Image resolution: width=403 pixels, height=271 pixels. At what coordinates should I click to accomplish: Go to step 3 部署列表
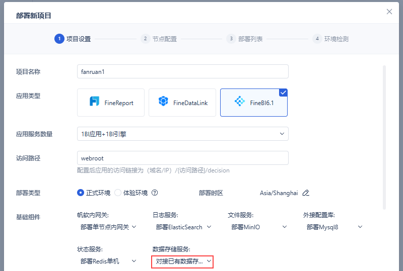tap(244, 39)
